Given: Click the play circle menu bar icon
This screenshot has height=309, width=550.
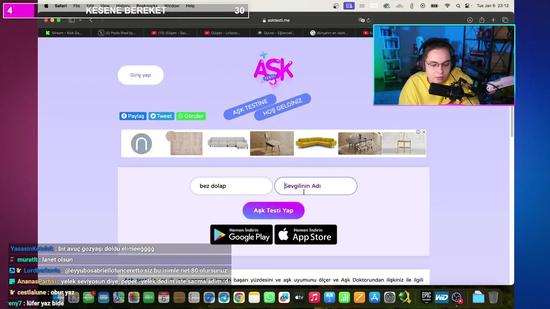Looking at the screenshot, I should click(423, 6).
